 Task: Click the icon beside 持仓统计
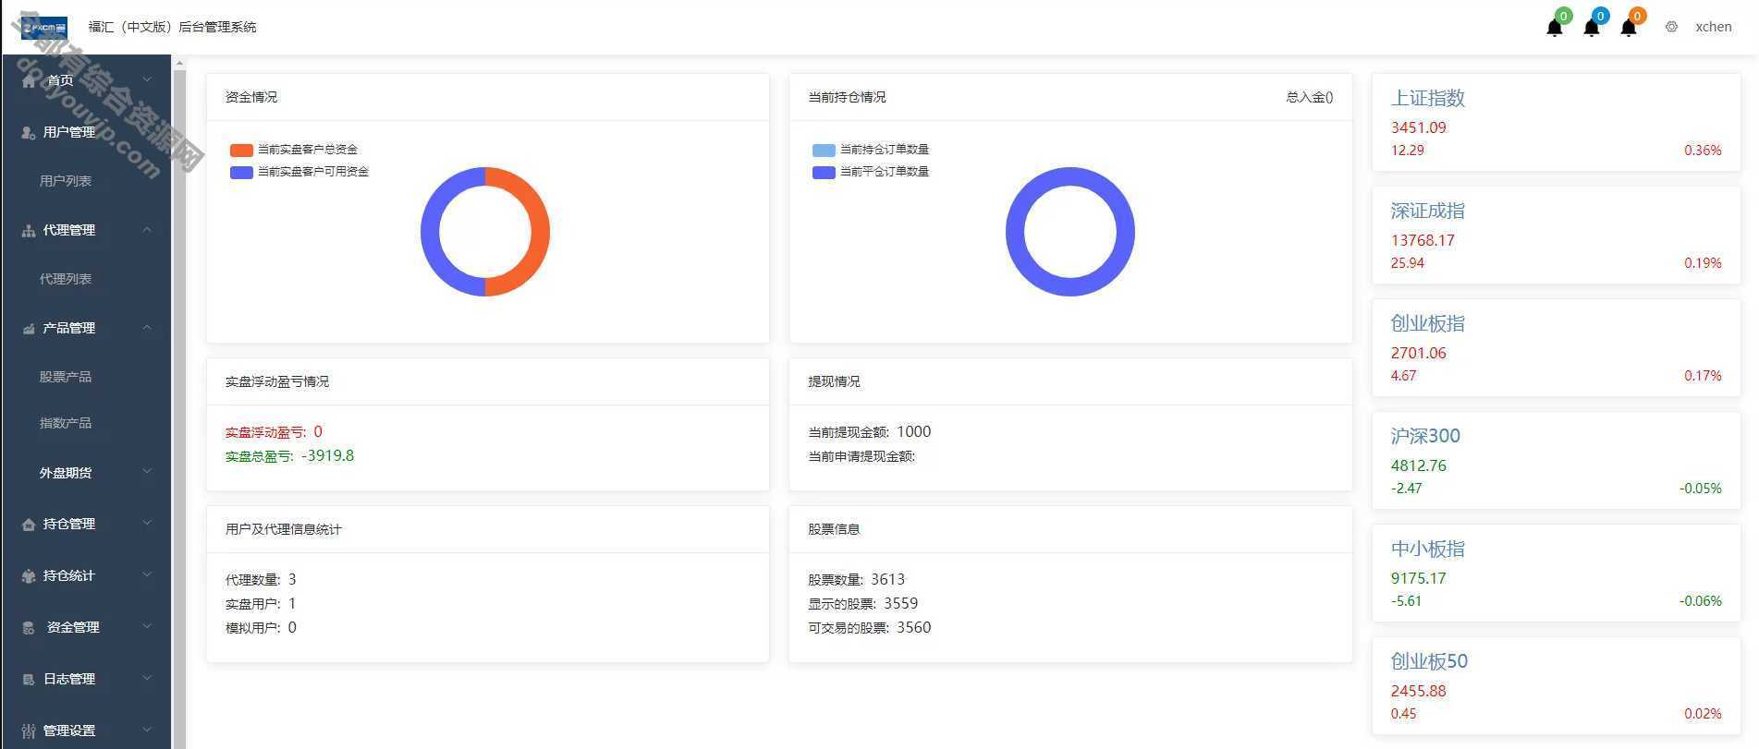pos(29,576)
